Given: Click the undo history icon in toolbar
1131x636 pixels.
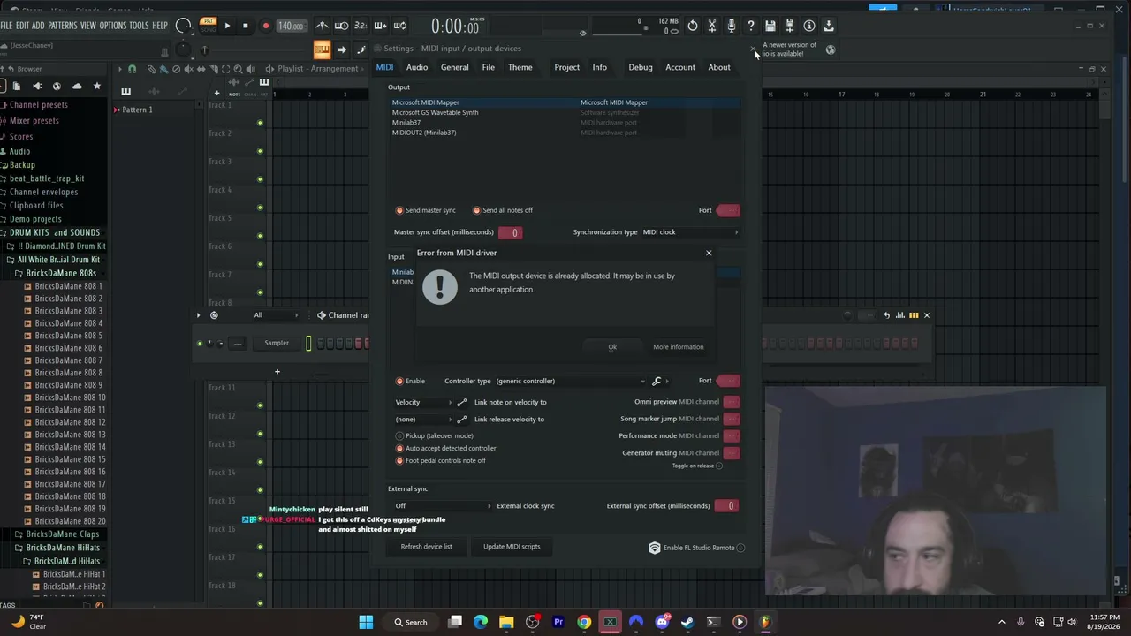Looking at the screenshot, I should [692, 26].
